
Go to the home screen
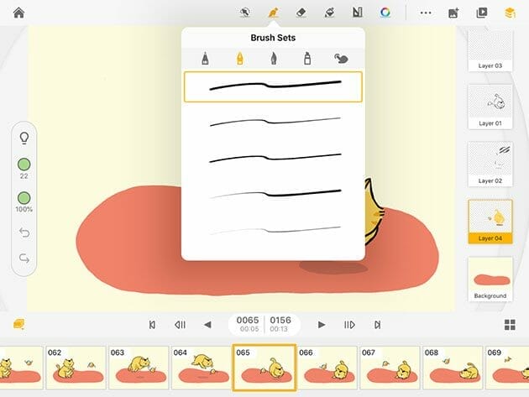pyautogui.click(x=18, y=13)
